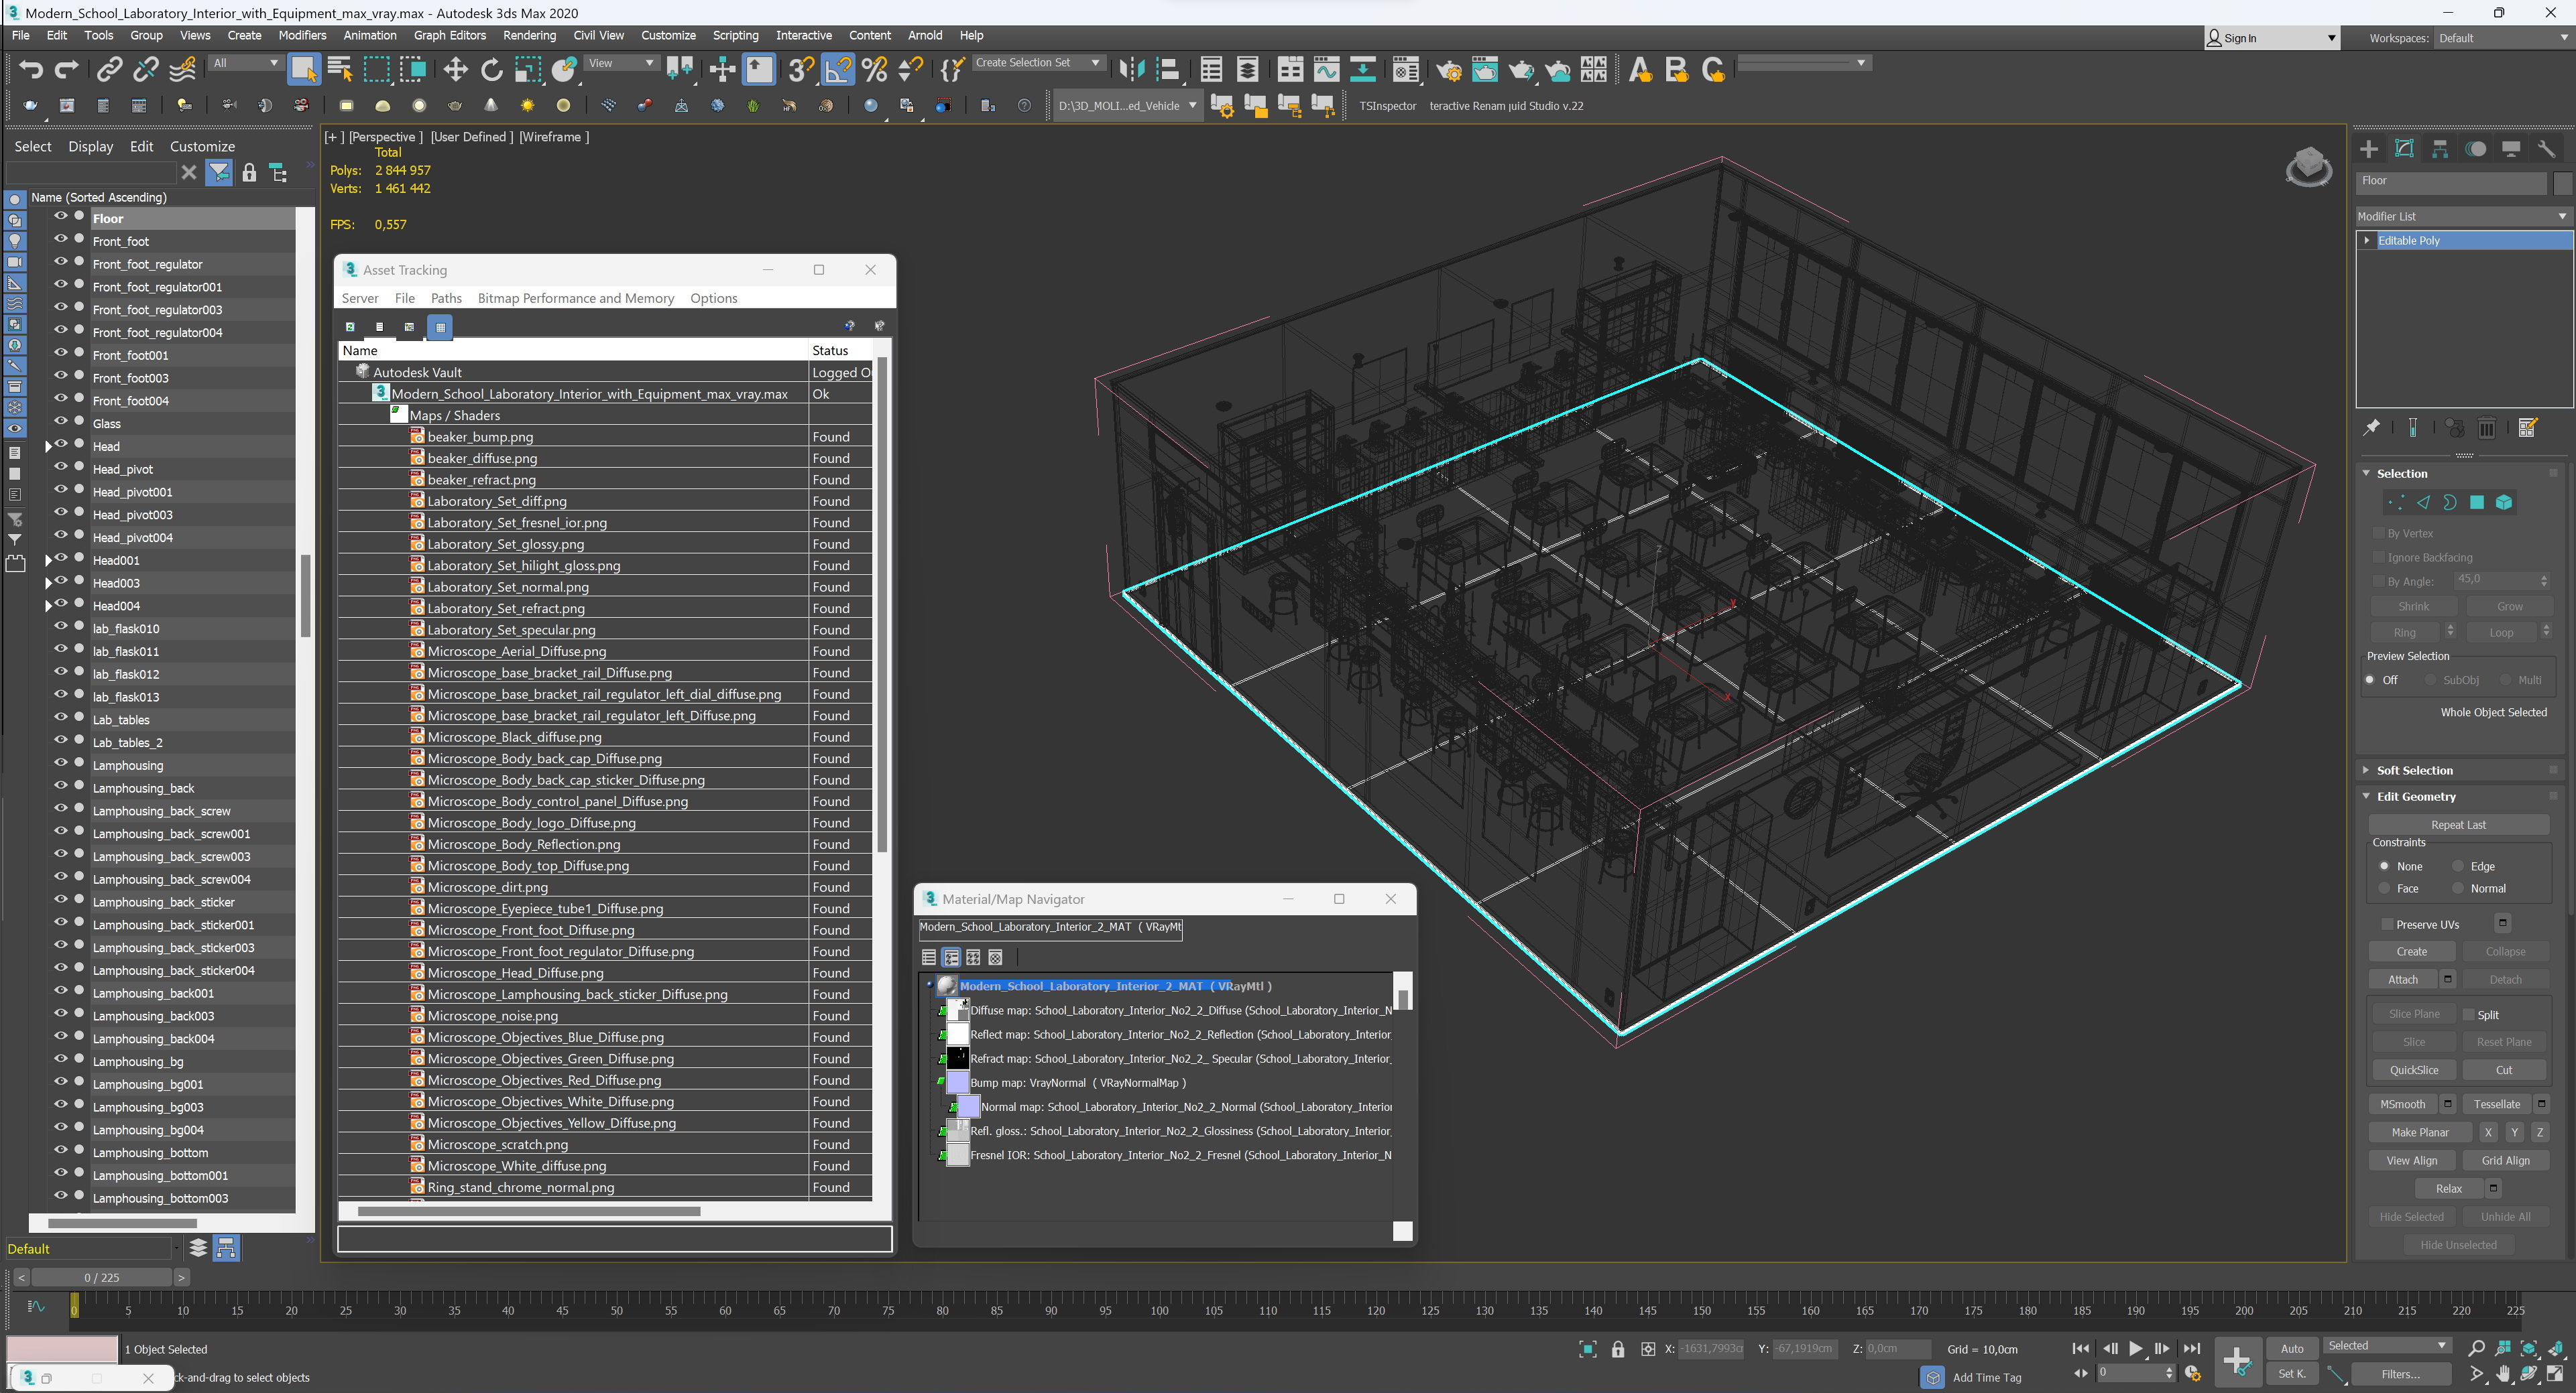Open Paths menu in Asset Tracking
The width and height of the screenshot is (2576, 1393).
tap(446, 297)
